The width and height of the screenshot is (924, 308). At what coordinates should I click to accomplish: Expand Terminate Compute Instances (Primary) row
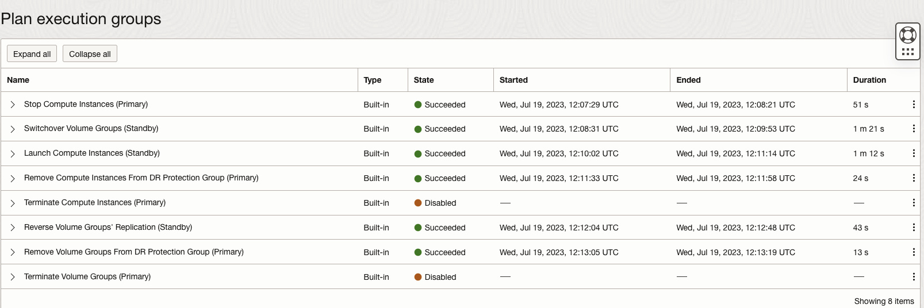(13, 203)
